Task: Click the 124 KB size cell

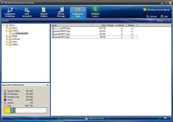Action: click(102, 31)
